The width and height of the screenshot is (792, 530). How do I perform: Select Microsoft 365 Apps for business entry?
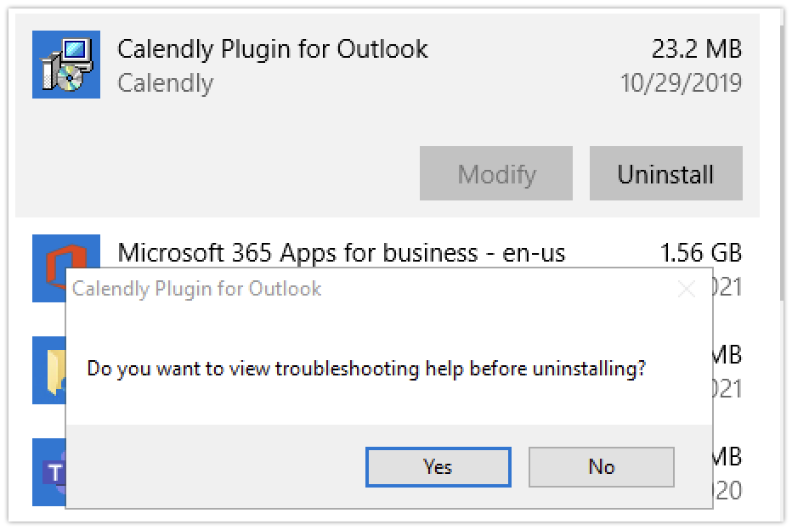click(341, 252)
